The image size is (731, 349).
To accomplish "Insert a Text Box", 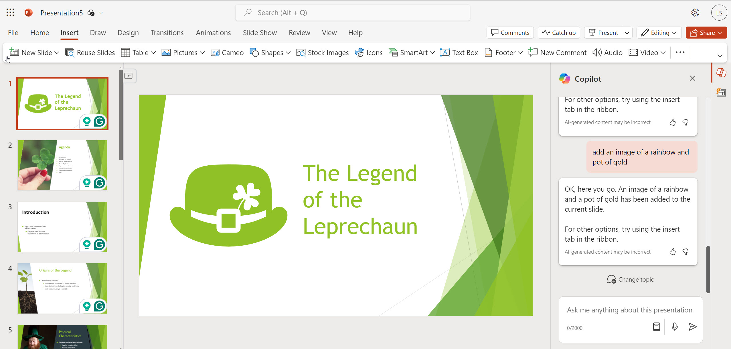I will coord(459,52).
